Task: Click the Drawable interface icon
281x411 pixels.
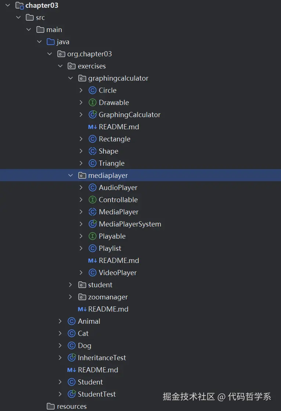Action: (92, 102)
